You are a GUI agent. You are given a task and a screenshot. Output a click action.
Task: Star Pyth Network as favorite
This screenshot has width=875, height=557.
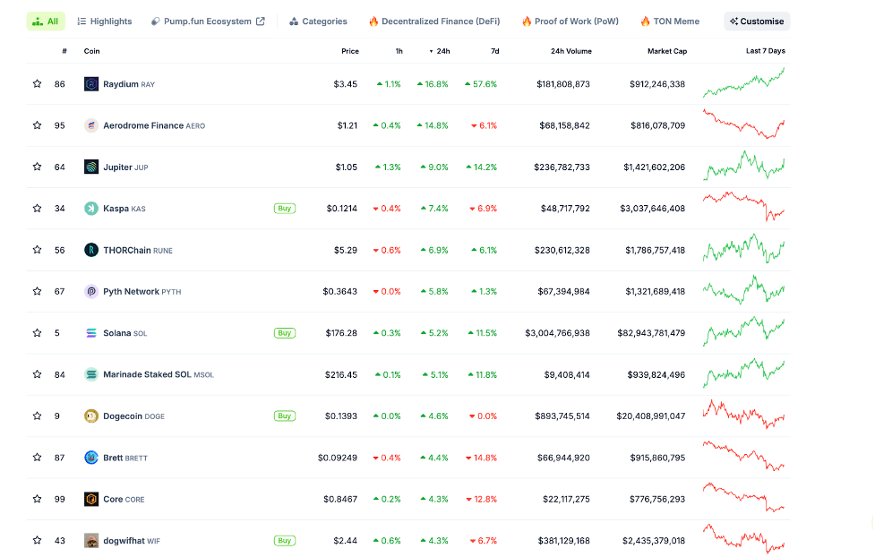tap(37, 291)
